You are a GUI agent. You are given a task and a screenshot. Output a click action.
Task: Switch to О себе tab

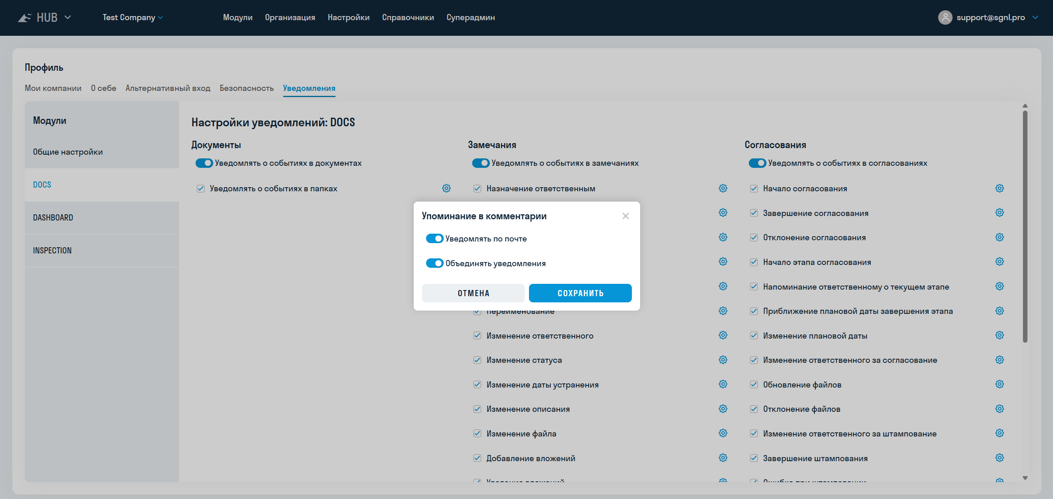pyautogui.click(x=103, y=88)
